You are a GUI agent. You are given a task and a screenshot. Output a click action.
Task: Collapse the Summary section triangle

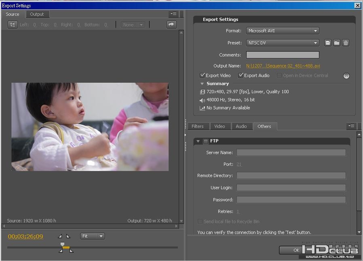[202, 84]
